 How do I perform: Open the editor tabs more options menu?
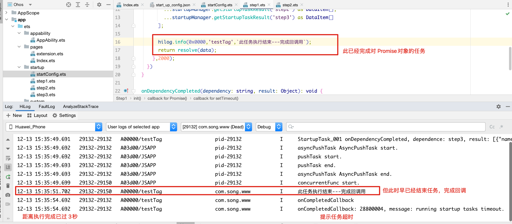[508, 5]
